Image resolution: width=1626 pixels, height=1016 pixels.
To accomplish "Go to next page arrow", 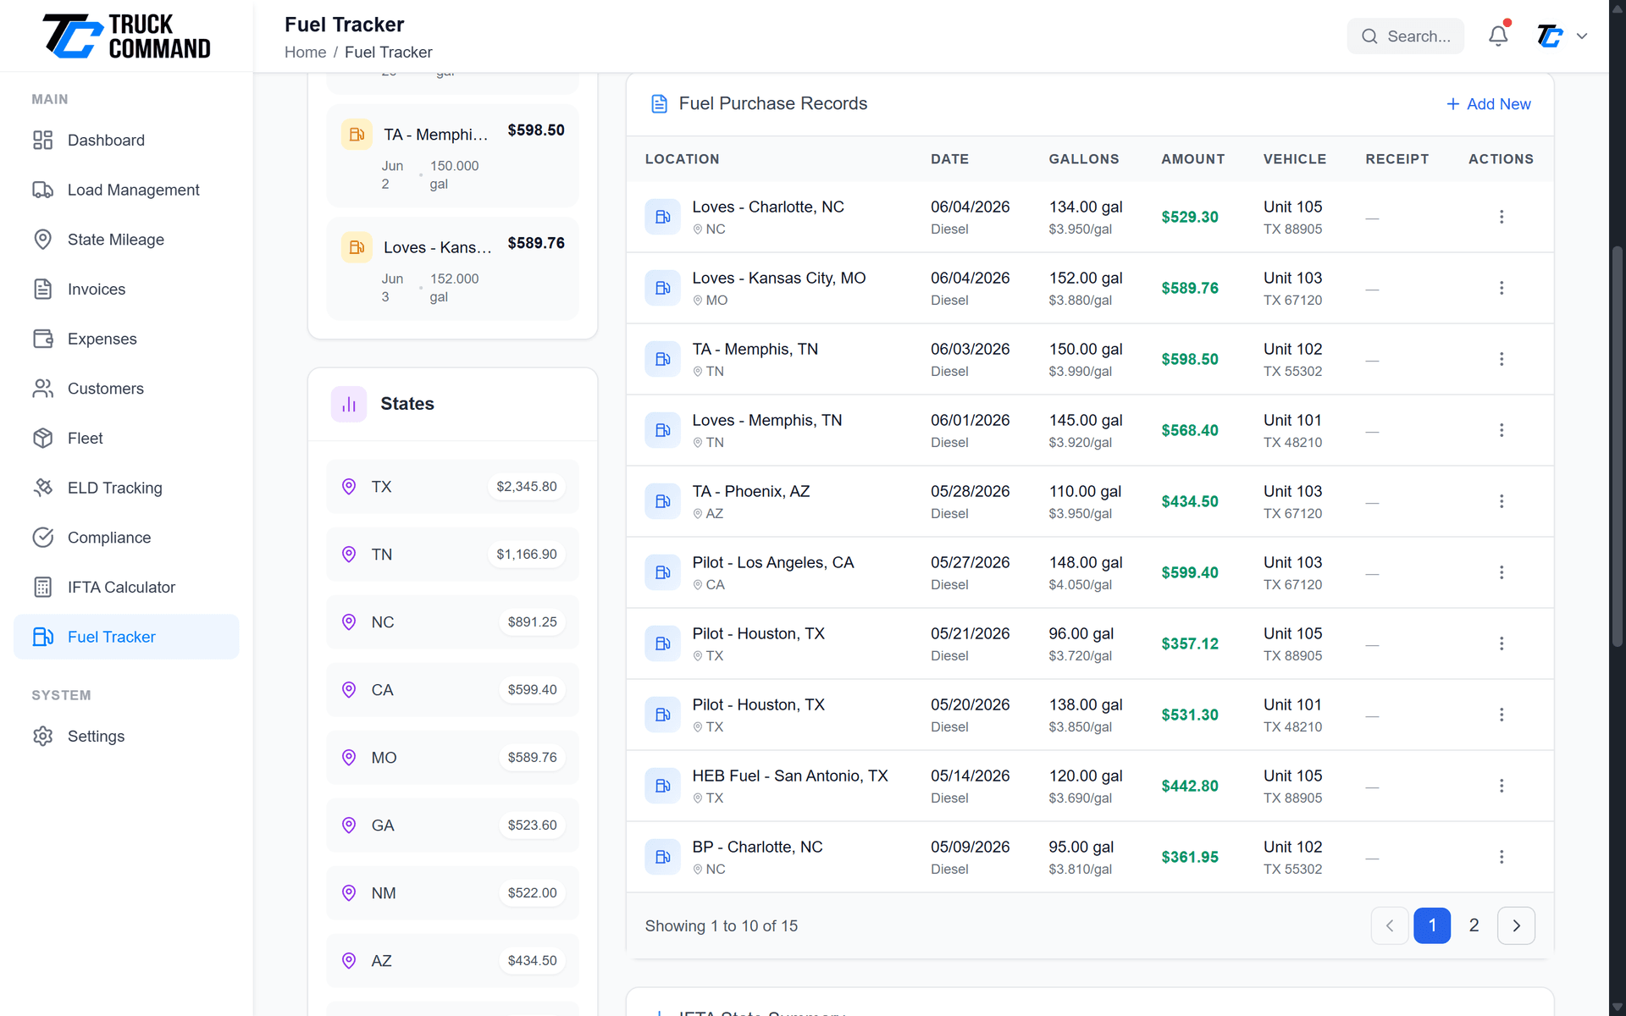I will click(1517, 926).
